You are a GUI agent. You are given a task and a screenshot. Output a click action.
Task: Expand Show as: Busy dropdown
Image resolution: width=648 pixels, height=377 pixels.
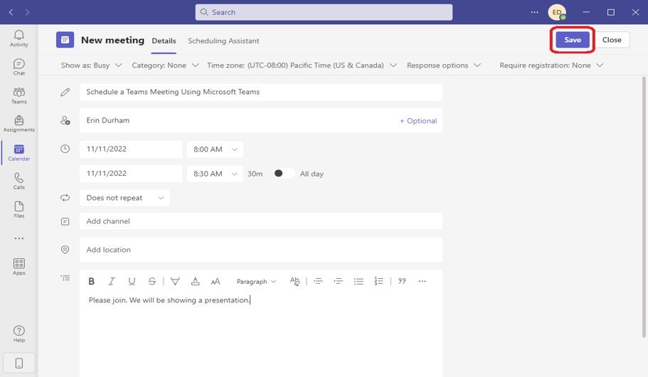point(91,65)
